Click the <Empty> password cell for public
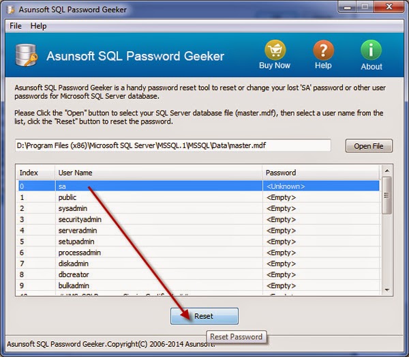 pos(321,197)
